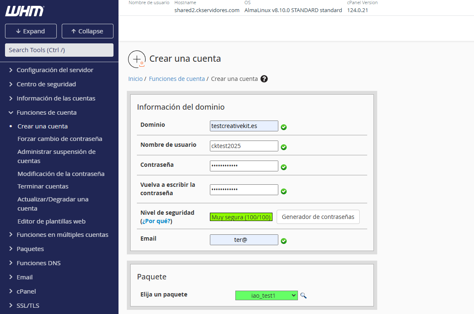Expand the Paquetes sidebar section
474x314 pixels.
coord(30,249)
